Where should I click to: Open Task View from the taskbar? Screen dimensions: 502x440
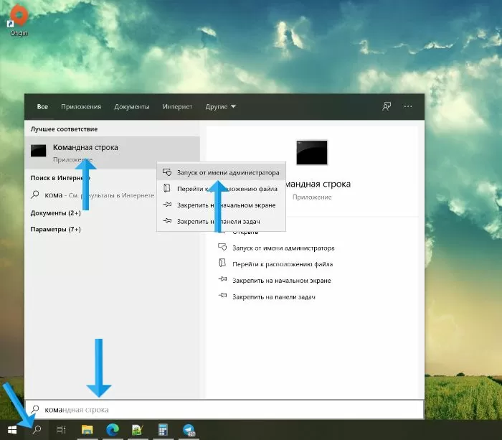(62, 429)
